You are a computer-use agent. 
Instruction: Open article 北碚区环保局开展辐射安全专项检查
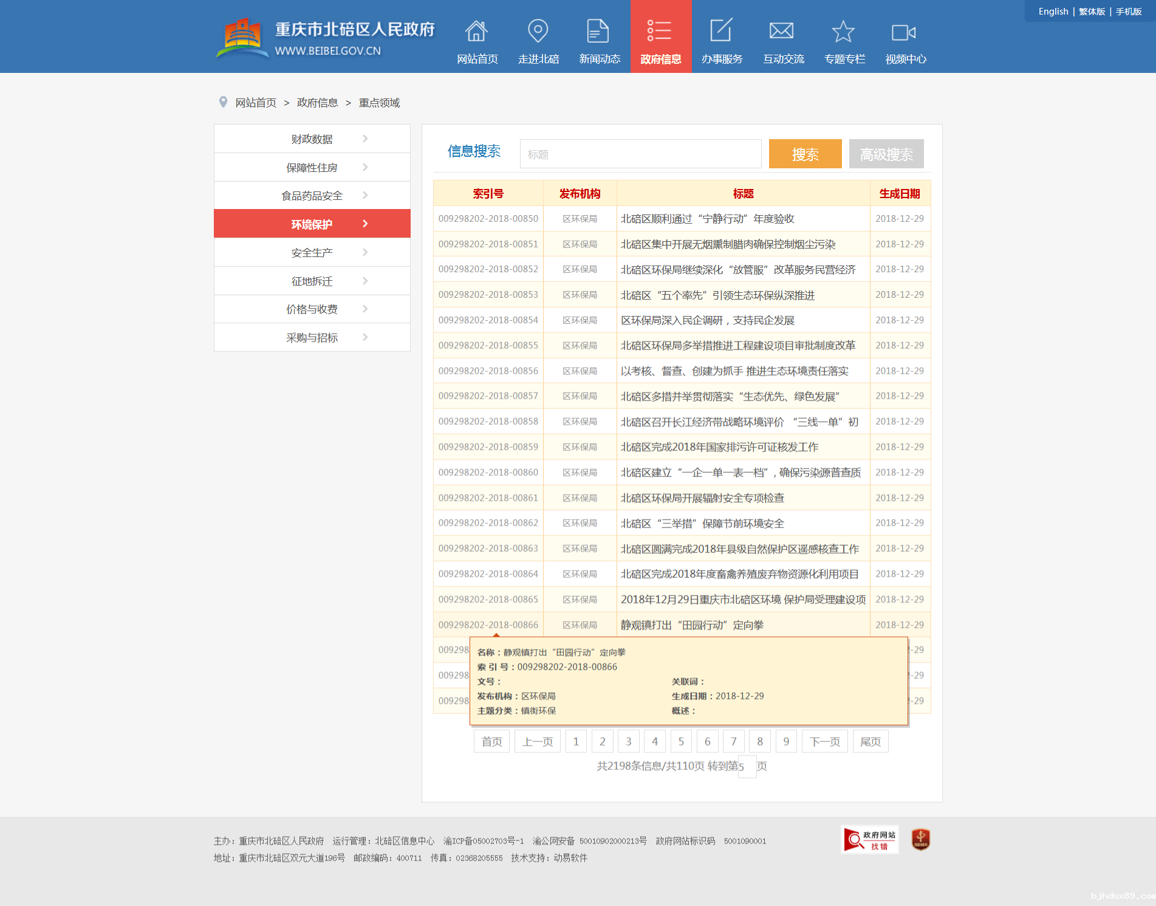(x=702, y=498)
